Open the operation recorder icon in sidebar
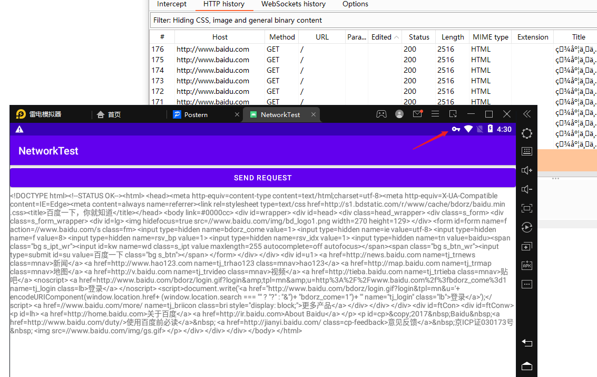 click(x=526, y=227)
